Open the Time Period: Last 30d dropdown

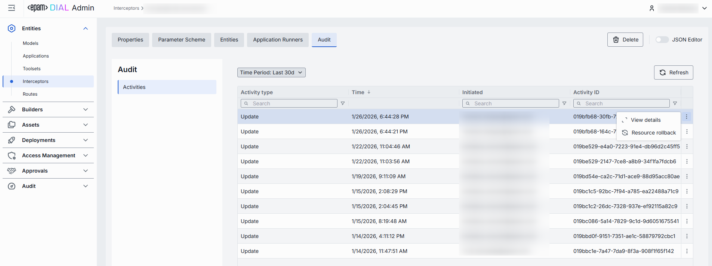271,72
